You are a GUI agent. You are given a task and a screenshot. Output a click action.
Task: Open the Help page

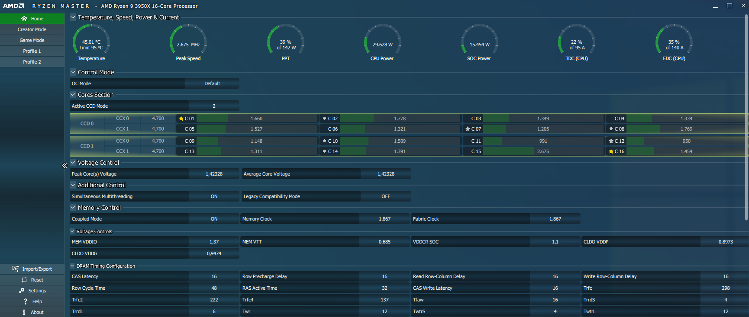pos(32,301)
